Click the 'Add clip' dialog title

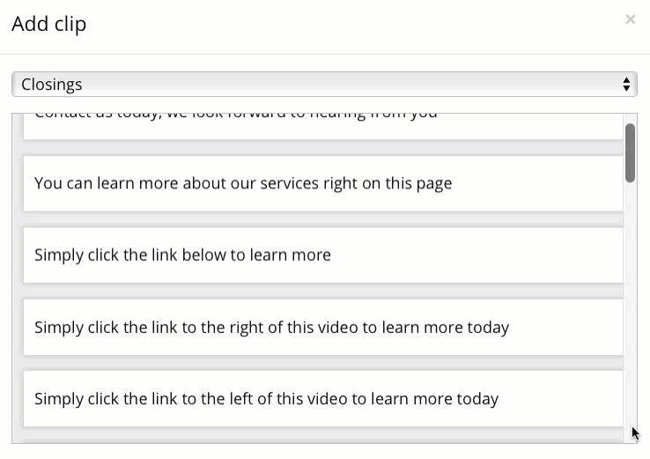(49, 24)
